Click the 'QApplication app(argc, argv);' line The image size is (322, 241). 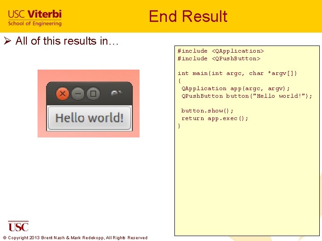(x=236, y=88)
